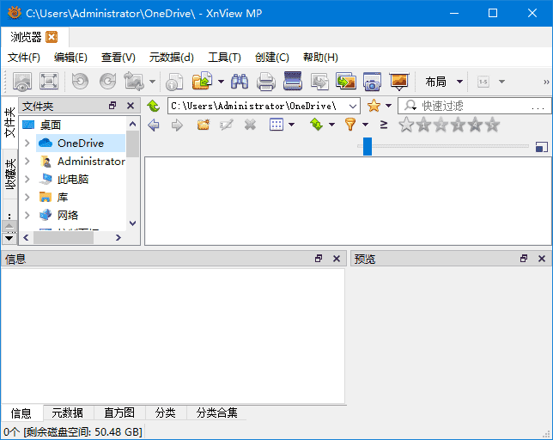Switch to the 直方图 tab
This screenshot has width=553, height=440.
[118, 413]
